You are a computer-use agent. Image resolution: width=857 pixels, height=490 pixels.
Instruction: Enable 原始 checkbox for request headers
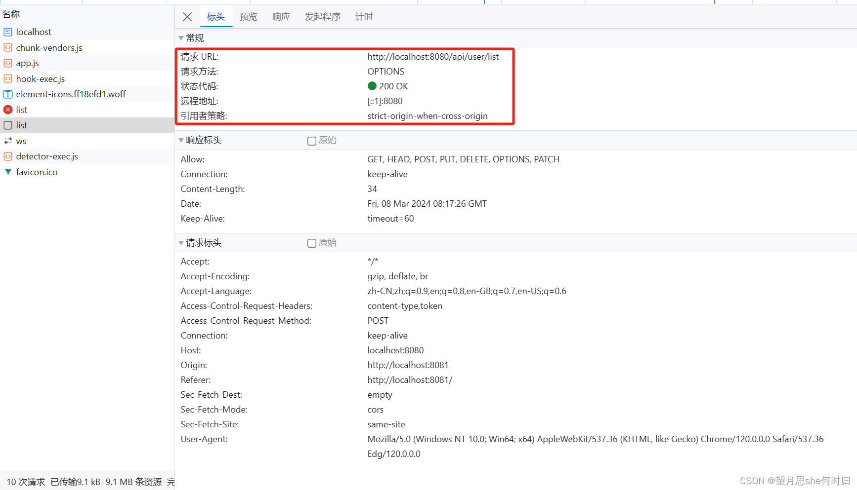coord(312,243)
